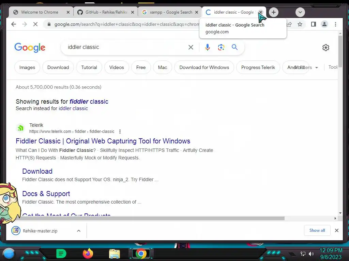Stop loading the page
Image resolution: width=349 pixels, height=261 pixels.
point(35,24)
